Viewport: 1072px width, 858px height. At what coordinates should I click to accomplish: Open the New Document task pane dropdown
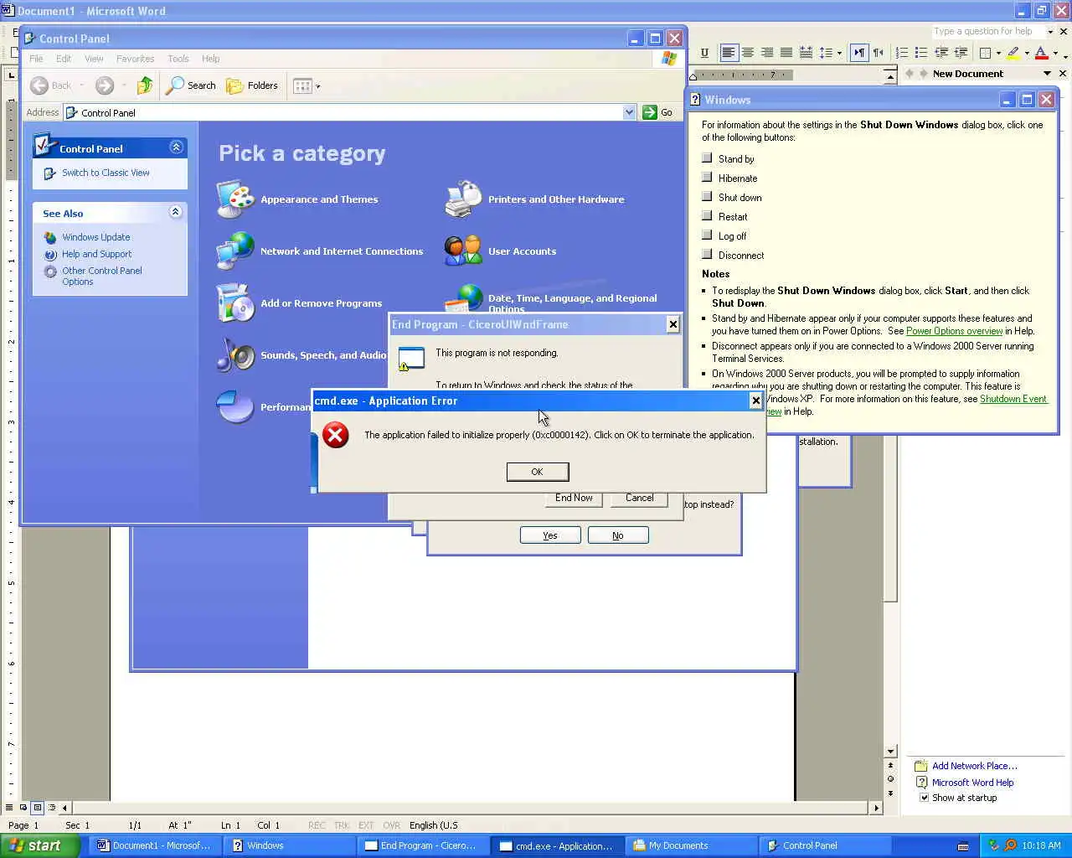[1047, 74]
